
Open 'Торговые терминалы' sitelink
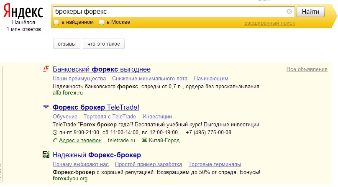pyautogui.click(x=215, y=164)
